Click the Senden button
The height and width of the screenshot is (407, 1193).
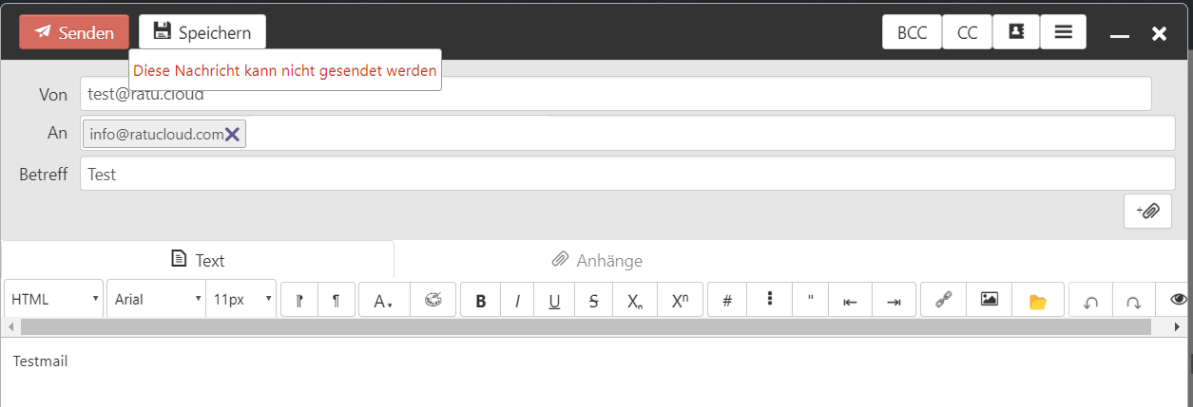[x=73, y=32]
